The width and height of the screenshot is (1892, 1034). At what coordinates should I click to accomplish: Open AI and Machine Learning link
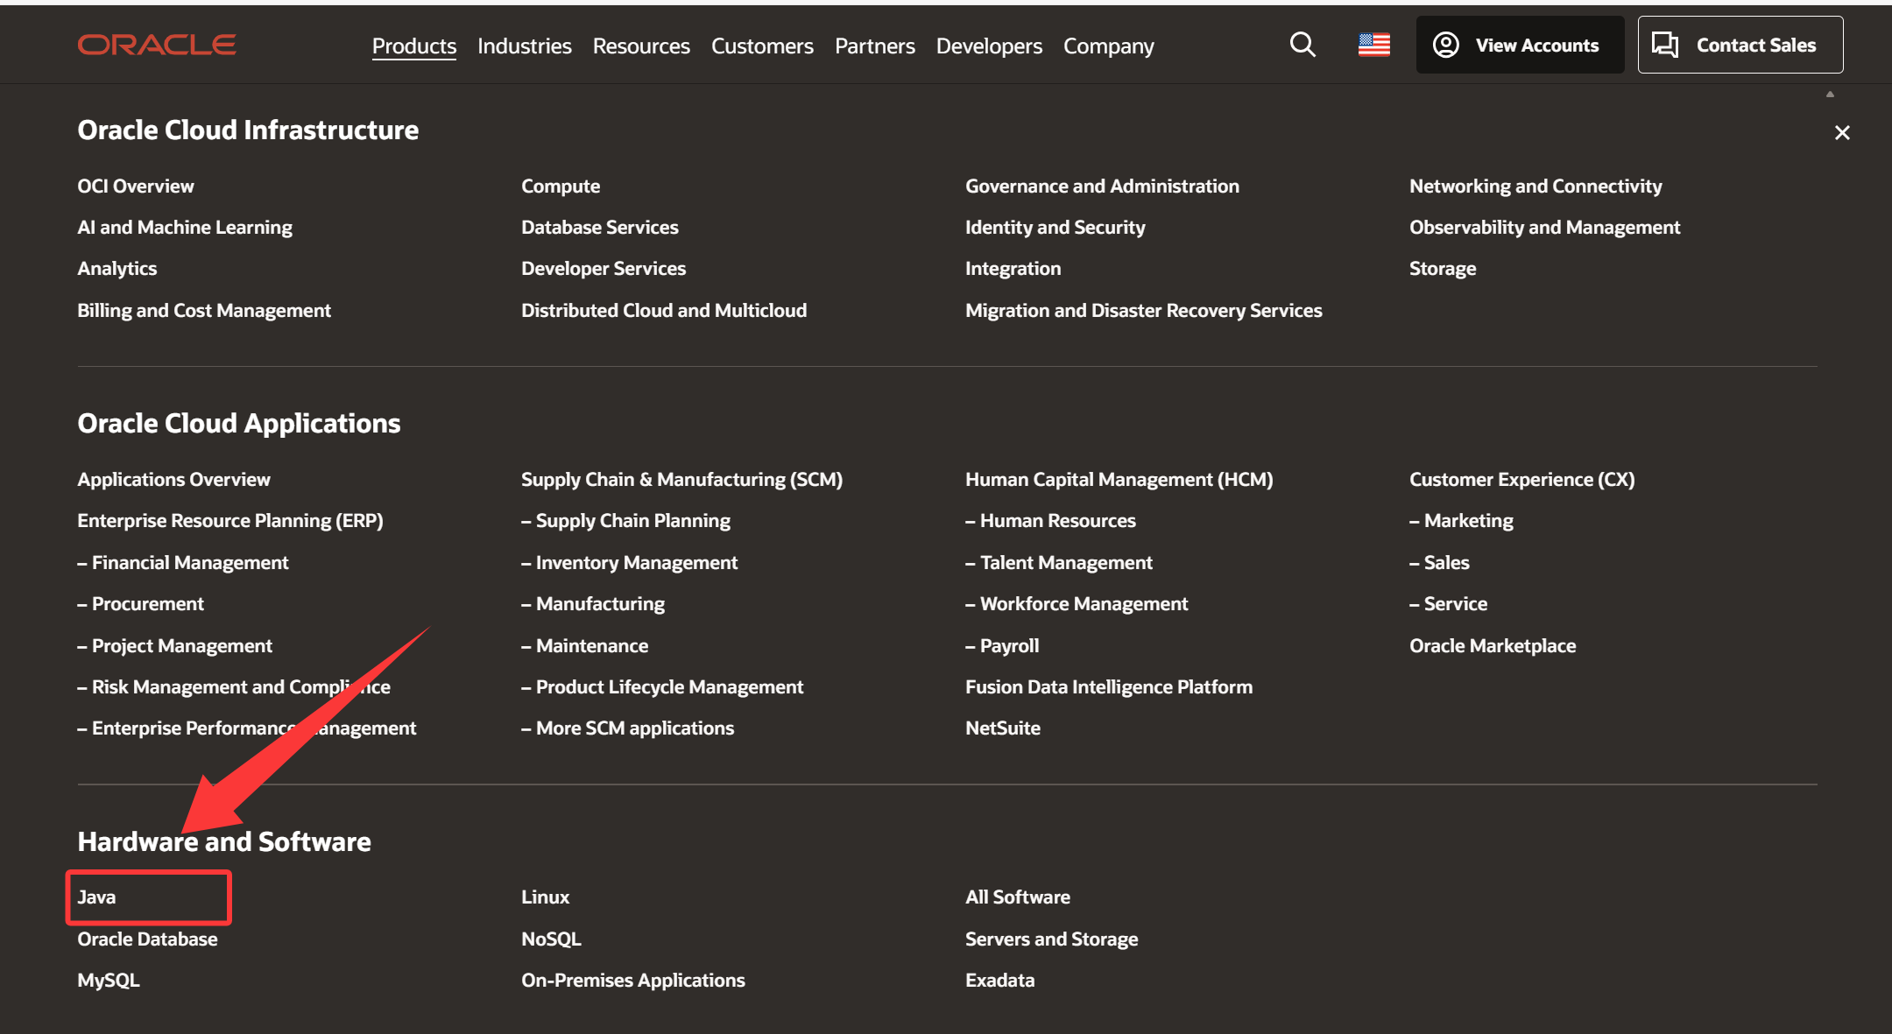[x=185, y=227]
